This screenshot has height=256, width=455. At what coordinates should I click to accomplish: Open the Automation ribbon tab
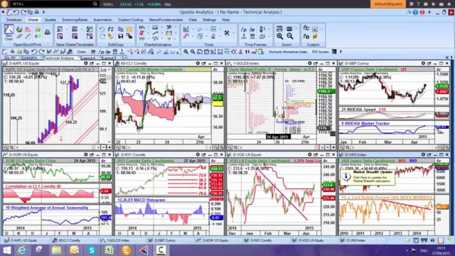(103, 20)
